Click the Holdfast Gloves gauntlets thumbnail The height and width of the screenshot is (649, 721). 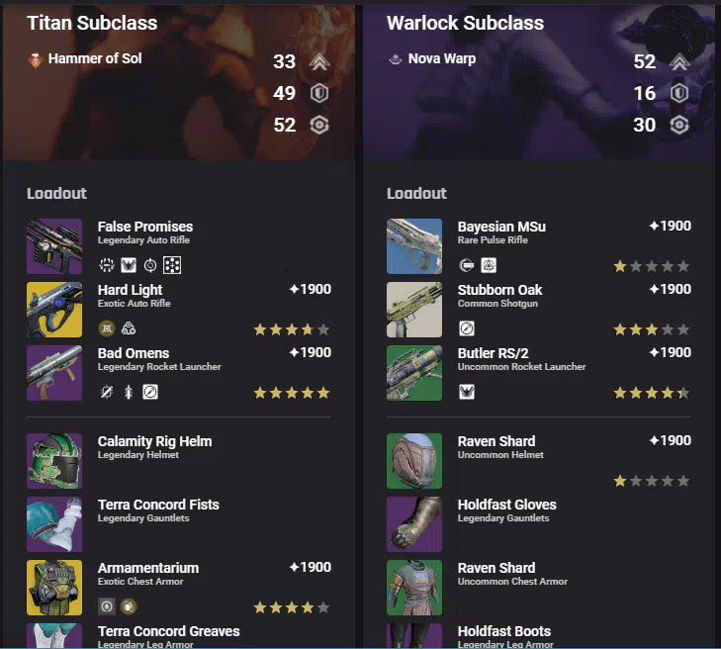(x=414, y=524)
